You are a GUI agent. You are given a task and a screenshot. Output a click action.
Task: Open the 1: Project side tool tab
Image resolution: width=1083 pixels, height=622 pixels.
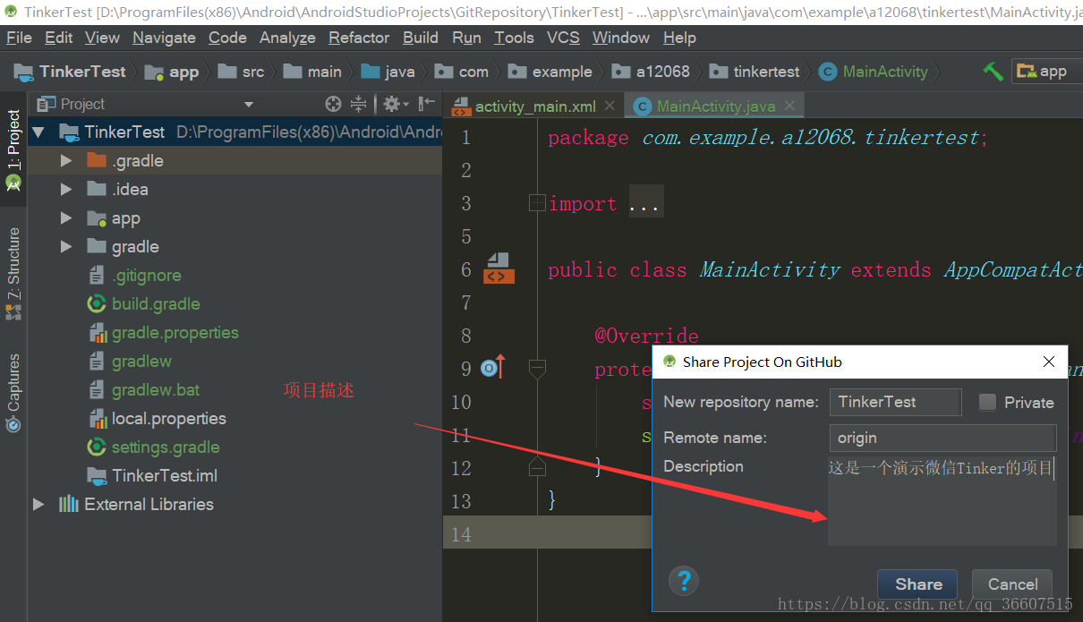(13, 149)
